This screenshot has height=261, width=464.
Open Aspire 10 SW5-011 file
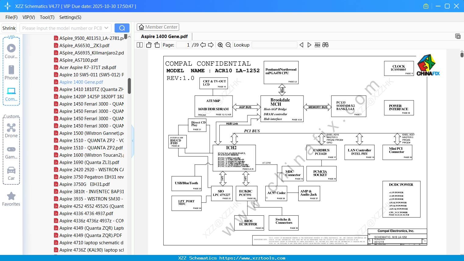89,75
